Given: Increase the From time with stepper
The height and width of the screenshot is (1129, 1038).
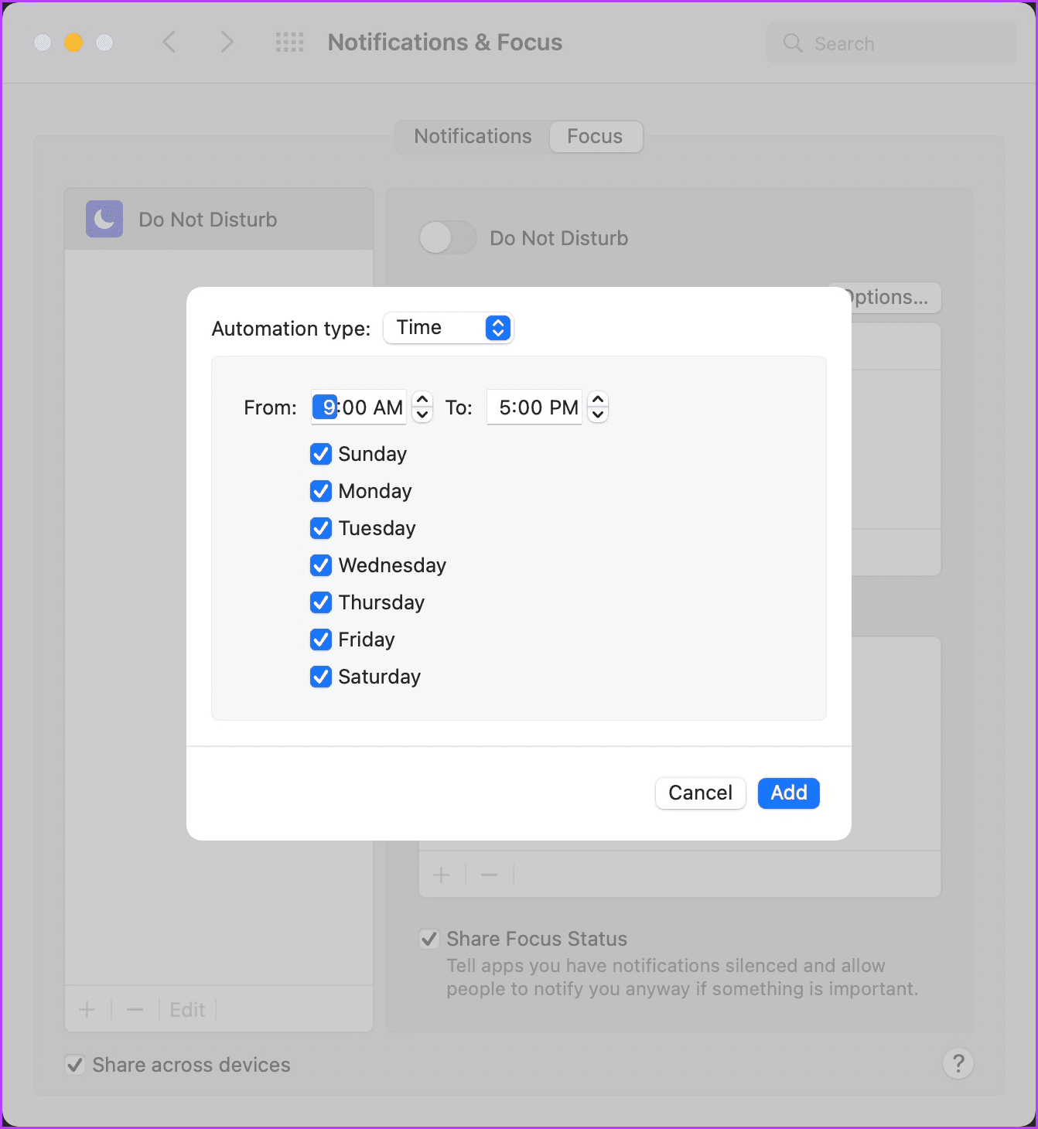Looking at the screenshot, I should click(422, 399).
